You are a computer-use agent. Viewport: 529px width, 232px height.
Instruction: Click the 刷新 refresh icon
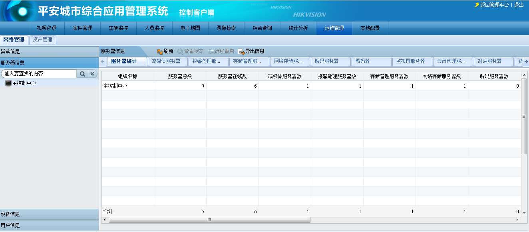(x=159, y=51)
